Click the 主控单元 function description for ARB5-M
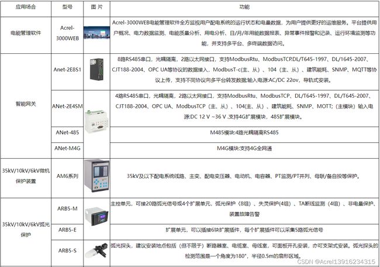This screenshot has width=380, height=267. [x=244, y=209]
